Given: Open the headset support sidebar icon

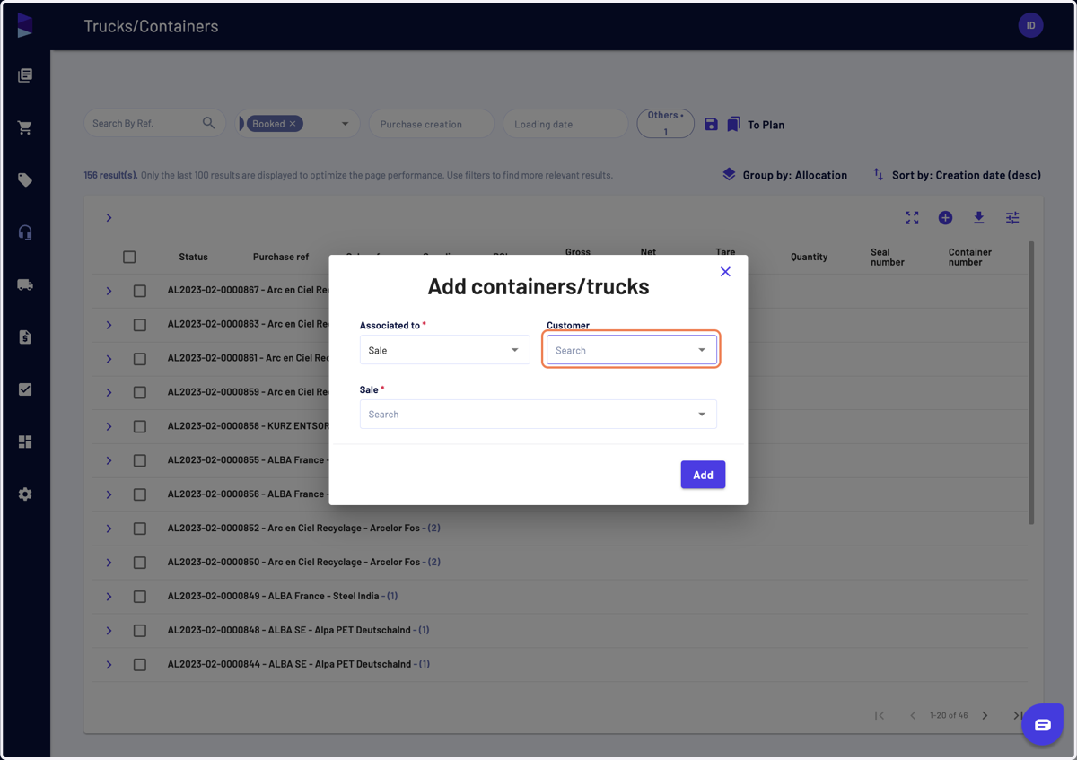Looking at the screenshot, I should (25, 232).
